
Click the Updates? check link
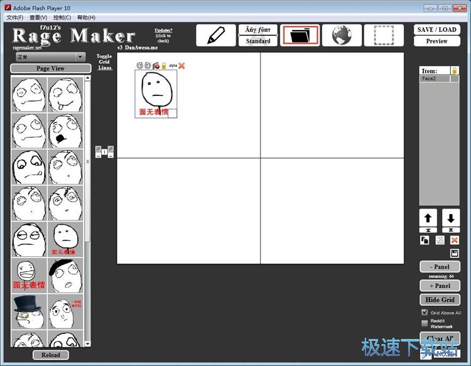click(x=163, y=35)
